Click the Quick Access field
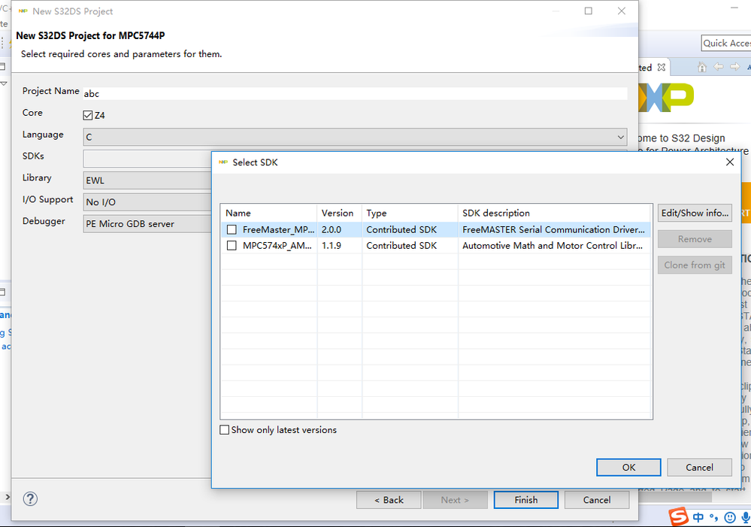This screenshot has width=751, height=527. click(x=726, y=43)
